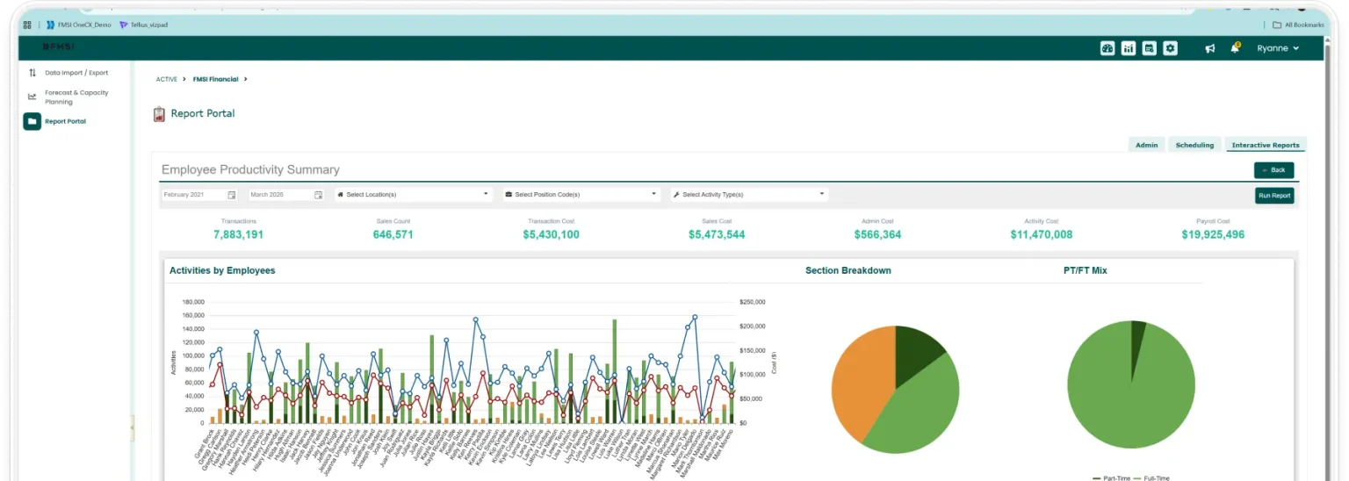The width and height of the screenshot is (1349, 481).
Task: Open the browser apps grid icon
Action: 27,25
